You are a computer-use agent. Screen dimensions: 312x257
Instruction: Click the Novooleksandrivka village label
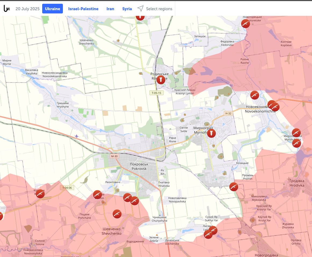[x=55, y=74]
